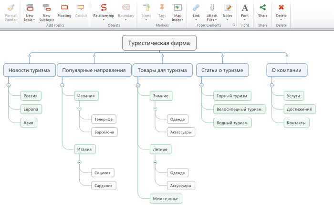Collapse the О компании branch

coord(272,85)
